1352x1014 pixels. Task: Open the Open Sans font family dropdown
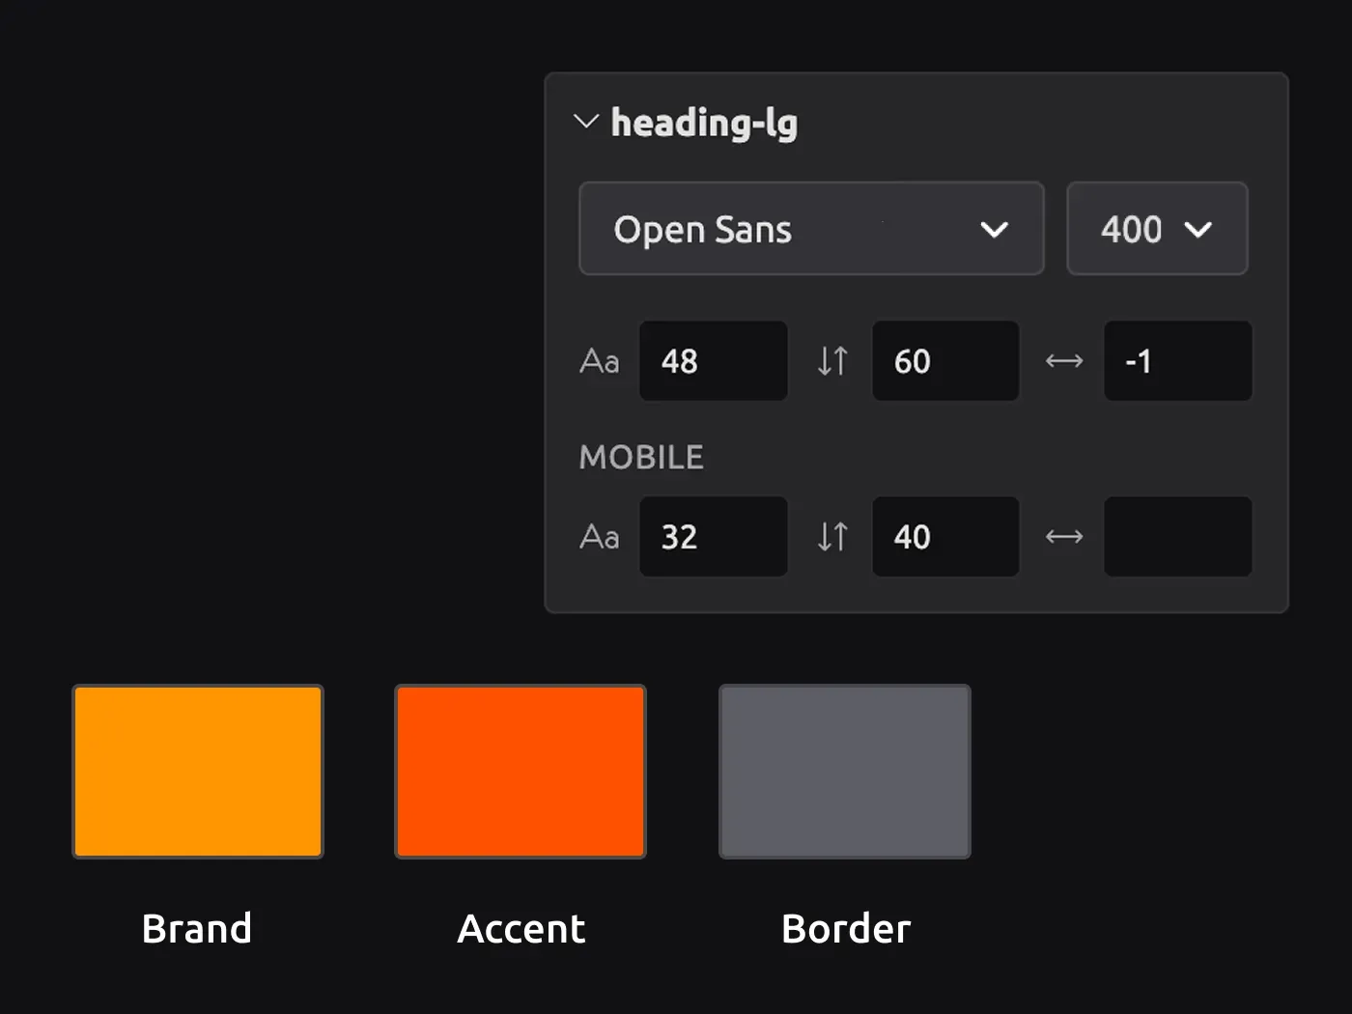(810, 229)
